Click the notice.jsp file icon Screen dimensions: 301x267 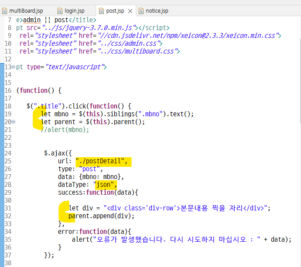click(x=141, y=11)
